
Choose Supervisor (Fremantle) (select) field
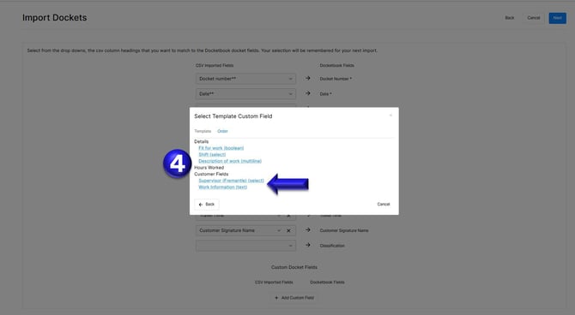click(x=231, y=181)
